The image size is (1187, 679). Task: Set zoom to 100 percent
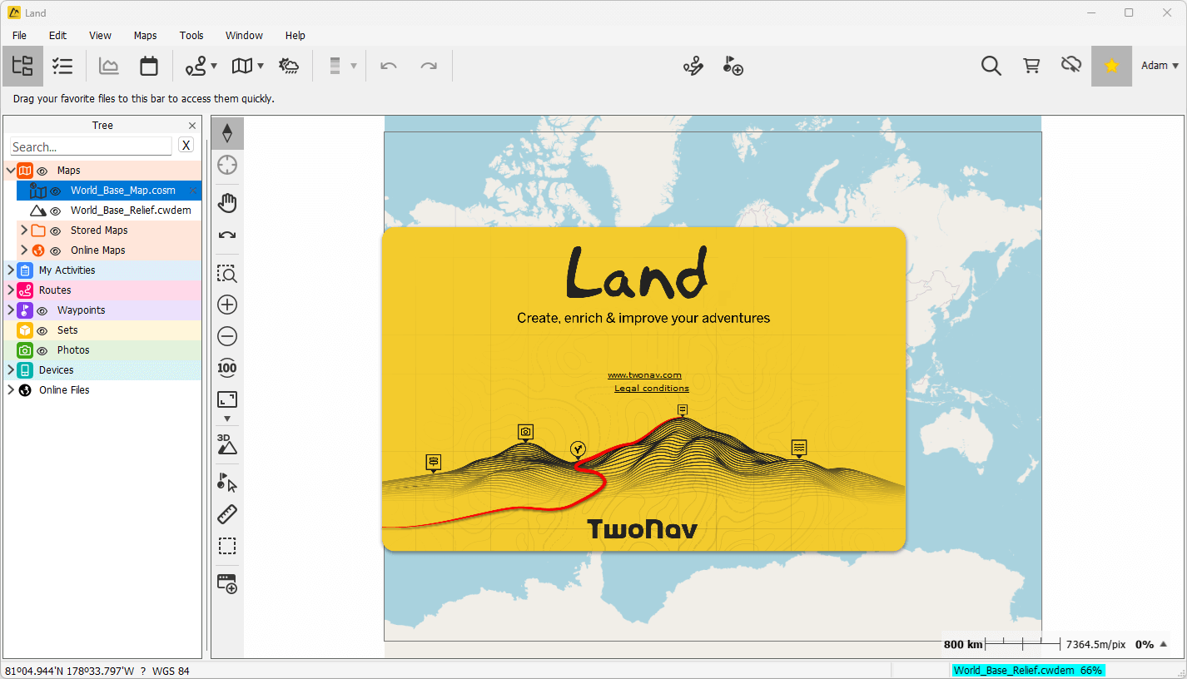point(226,368)
